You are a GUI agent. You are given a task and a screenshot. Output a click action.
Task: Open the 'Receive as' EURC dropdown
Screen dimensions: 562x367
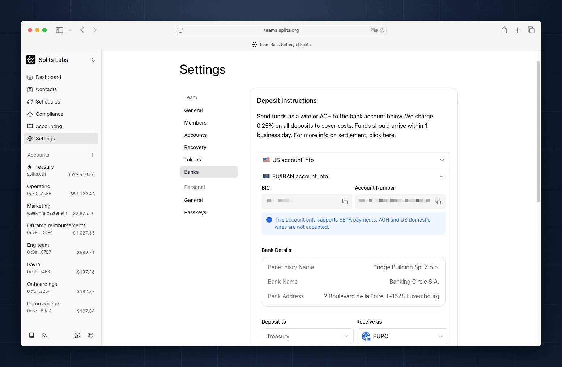click(x=402, y=336)
